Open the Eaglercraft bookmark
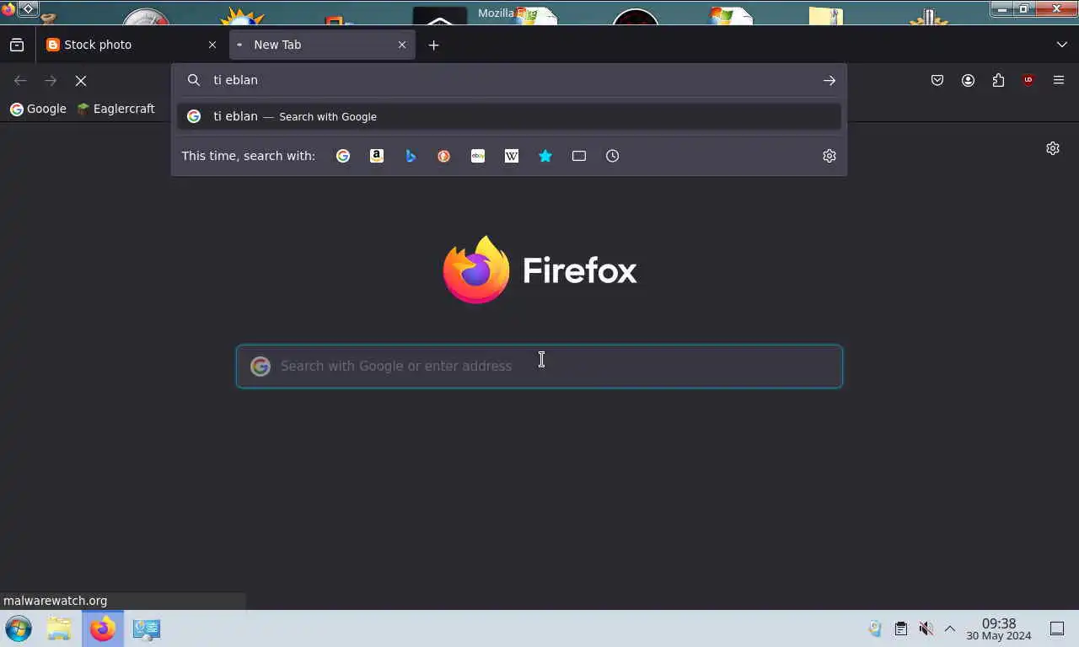The image size is (1079, 647). pos(115,109)
